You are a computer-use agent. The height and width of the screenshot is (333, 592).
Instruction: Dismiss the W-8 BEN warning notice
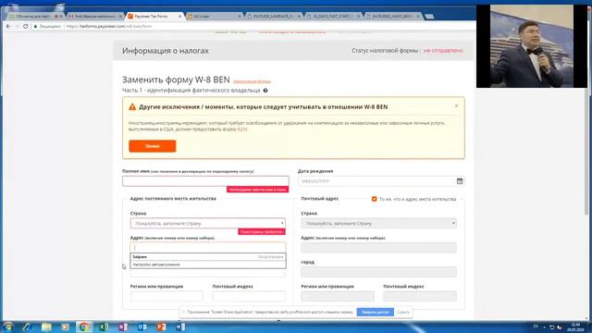(456, 105)
